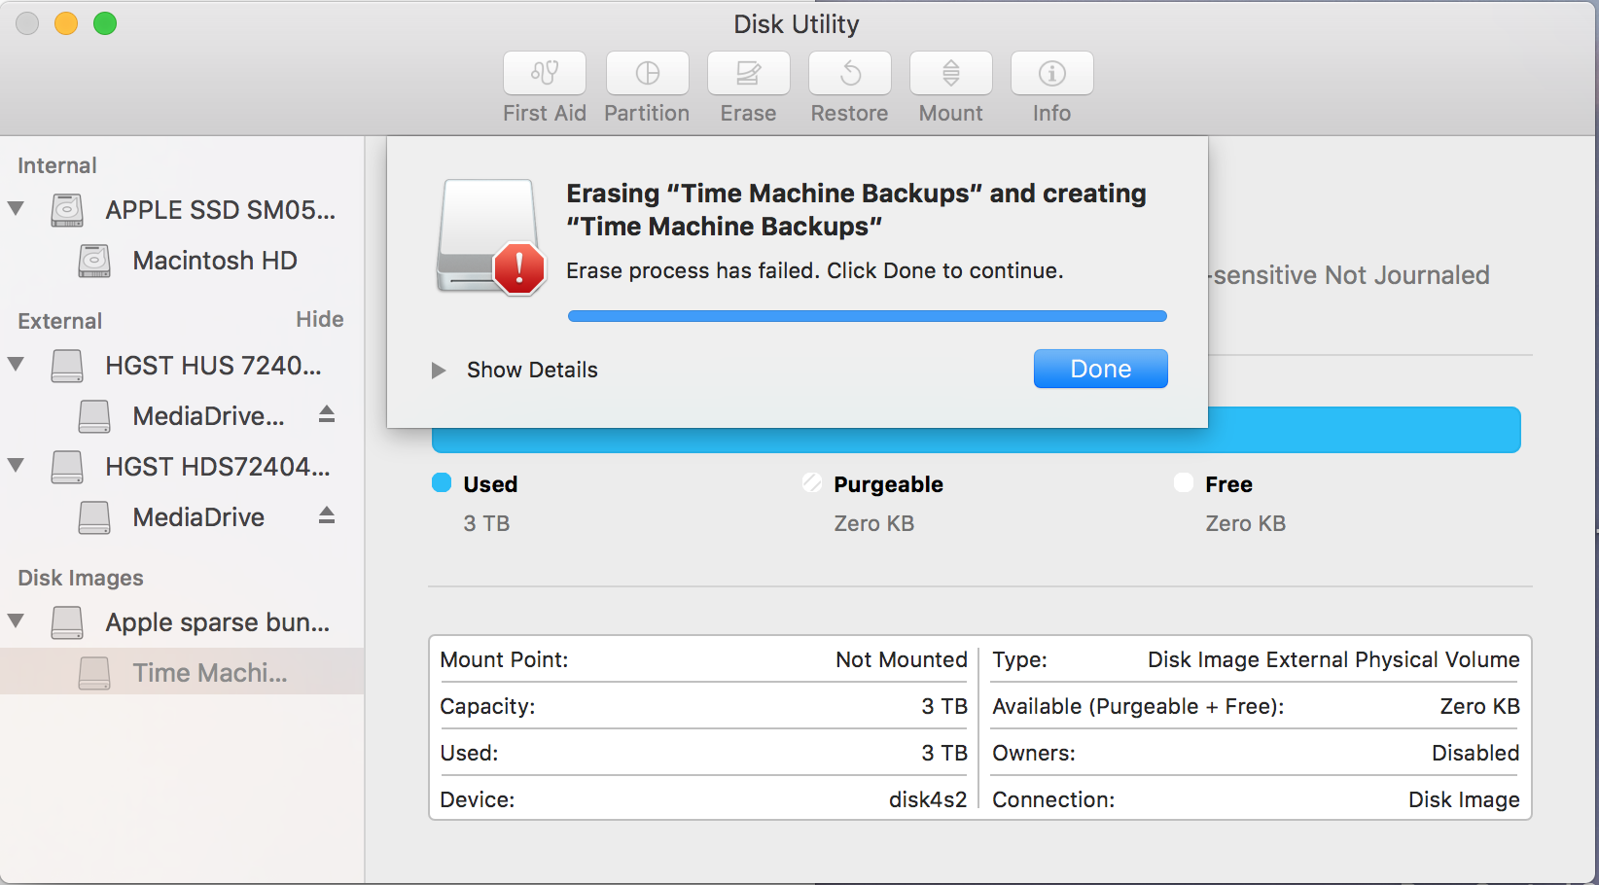Click the Mount toolbar icon
Screen dimensions: 1599x885
[x=950, y=74]
